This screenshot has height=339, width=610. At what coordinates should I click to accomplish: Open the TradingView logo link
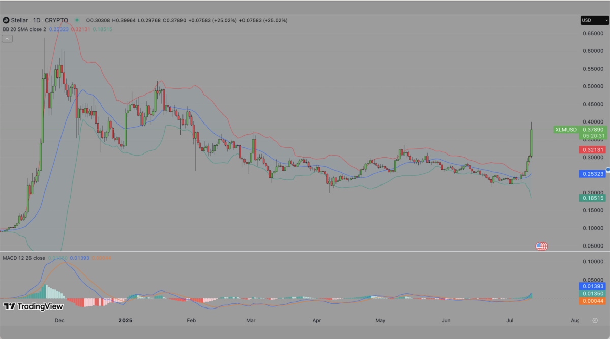pyautogui.click(x=33, y=306)
